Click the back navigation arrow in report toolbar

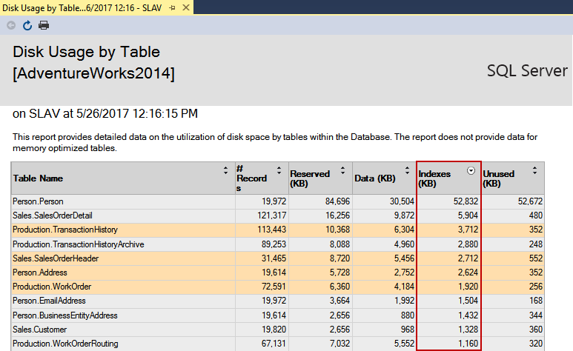click(x=11, y=25)
